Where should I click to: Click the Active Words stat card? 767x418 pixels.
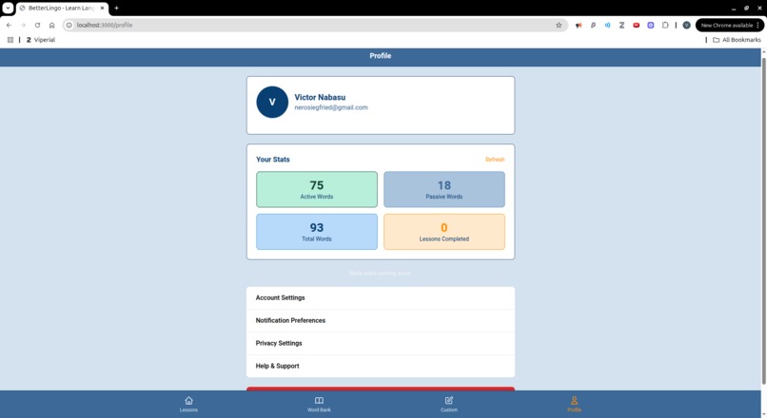coord(317,189)
